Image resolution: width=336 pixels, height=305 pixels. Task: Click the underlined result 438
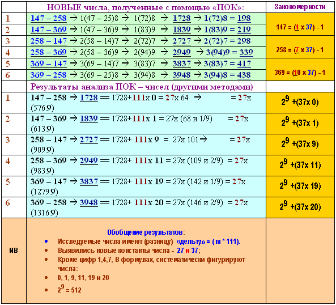tap(244, 75)
